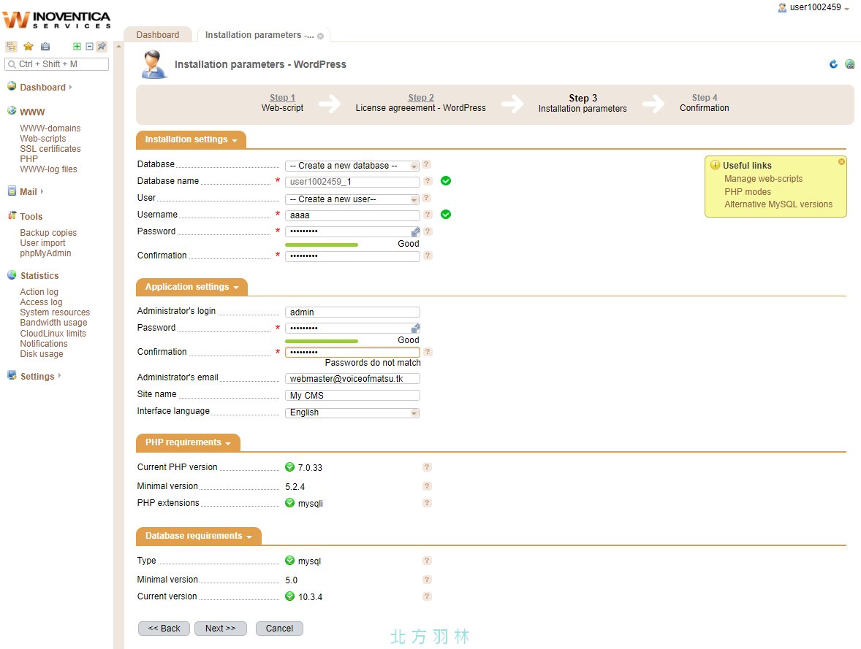Open phpMyAdmin in the sidebar
This screenshot has height=649, width=861.
(45, 253)
